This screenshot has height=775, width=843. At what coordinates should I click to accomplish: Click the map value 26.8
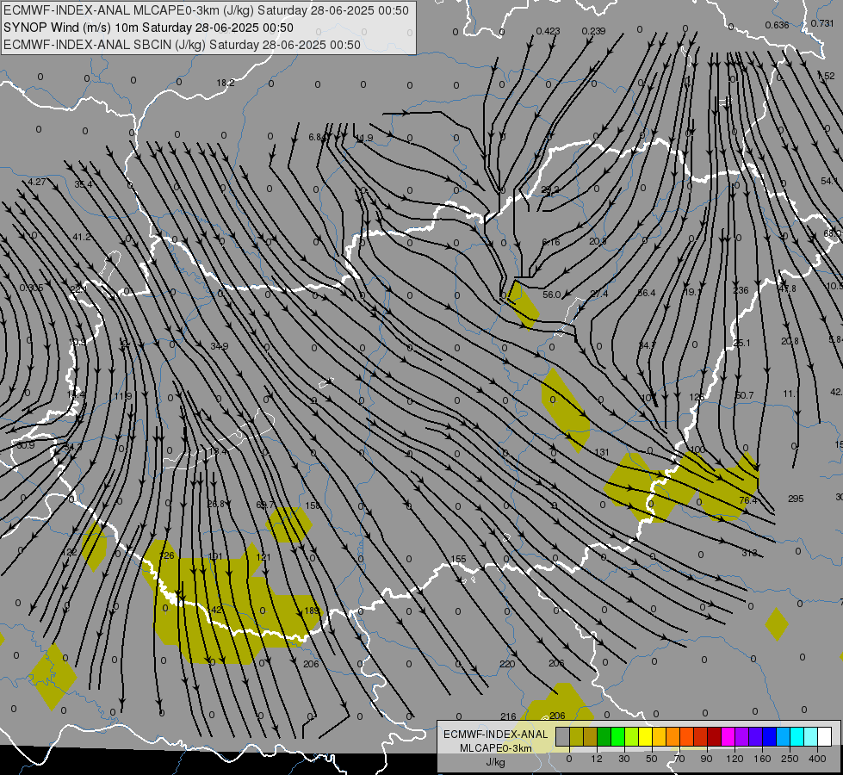click(x=216, y=504)
